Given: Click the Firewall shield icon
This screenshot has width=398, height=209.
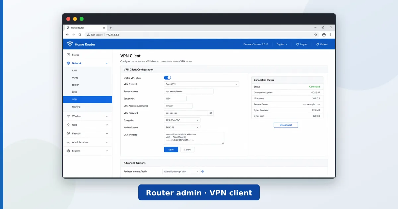Looking at the screenshot, I should tap(68, 134).
